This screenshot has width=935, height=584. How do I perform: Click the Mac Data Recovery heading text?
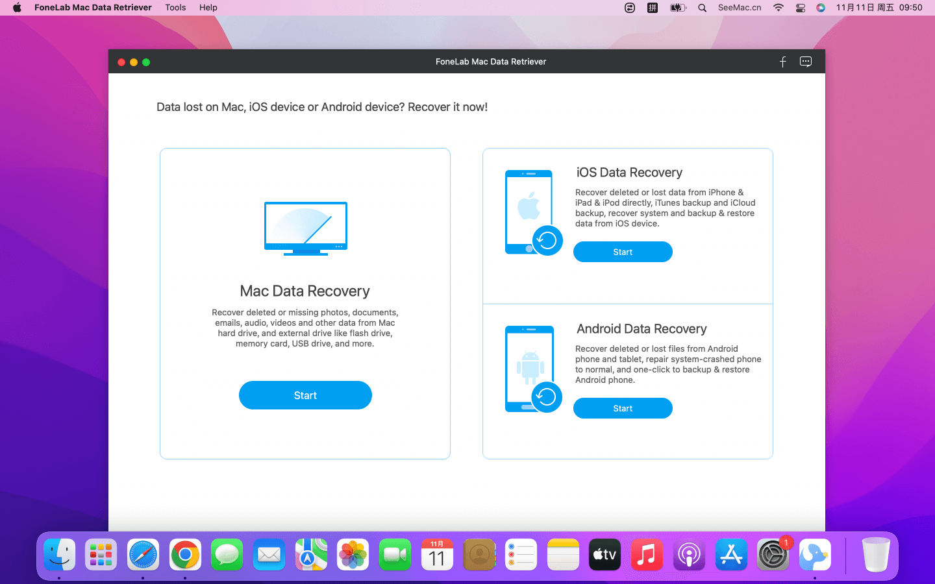click(305, 291)
